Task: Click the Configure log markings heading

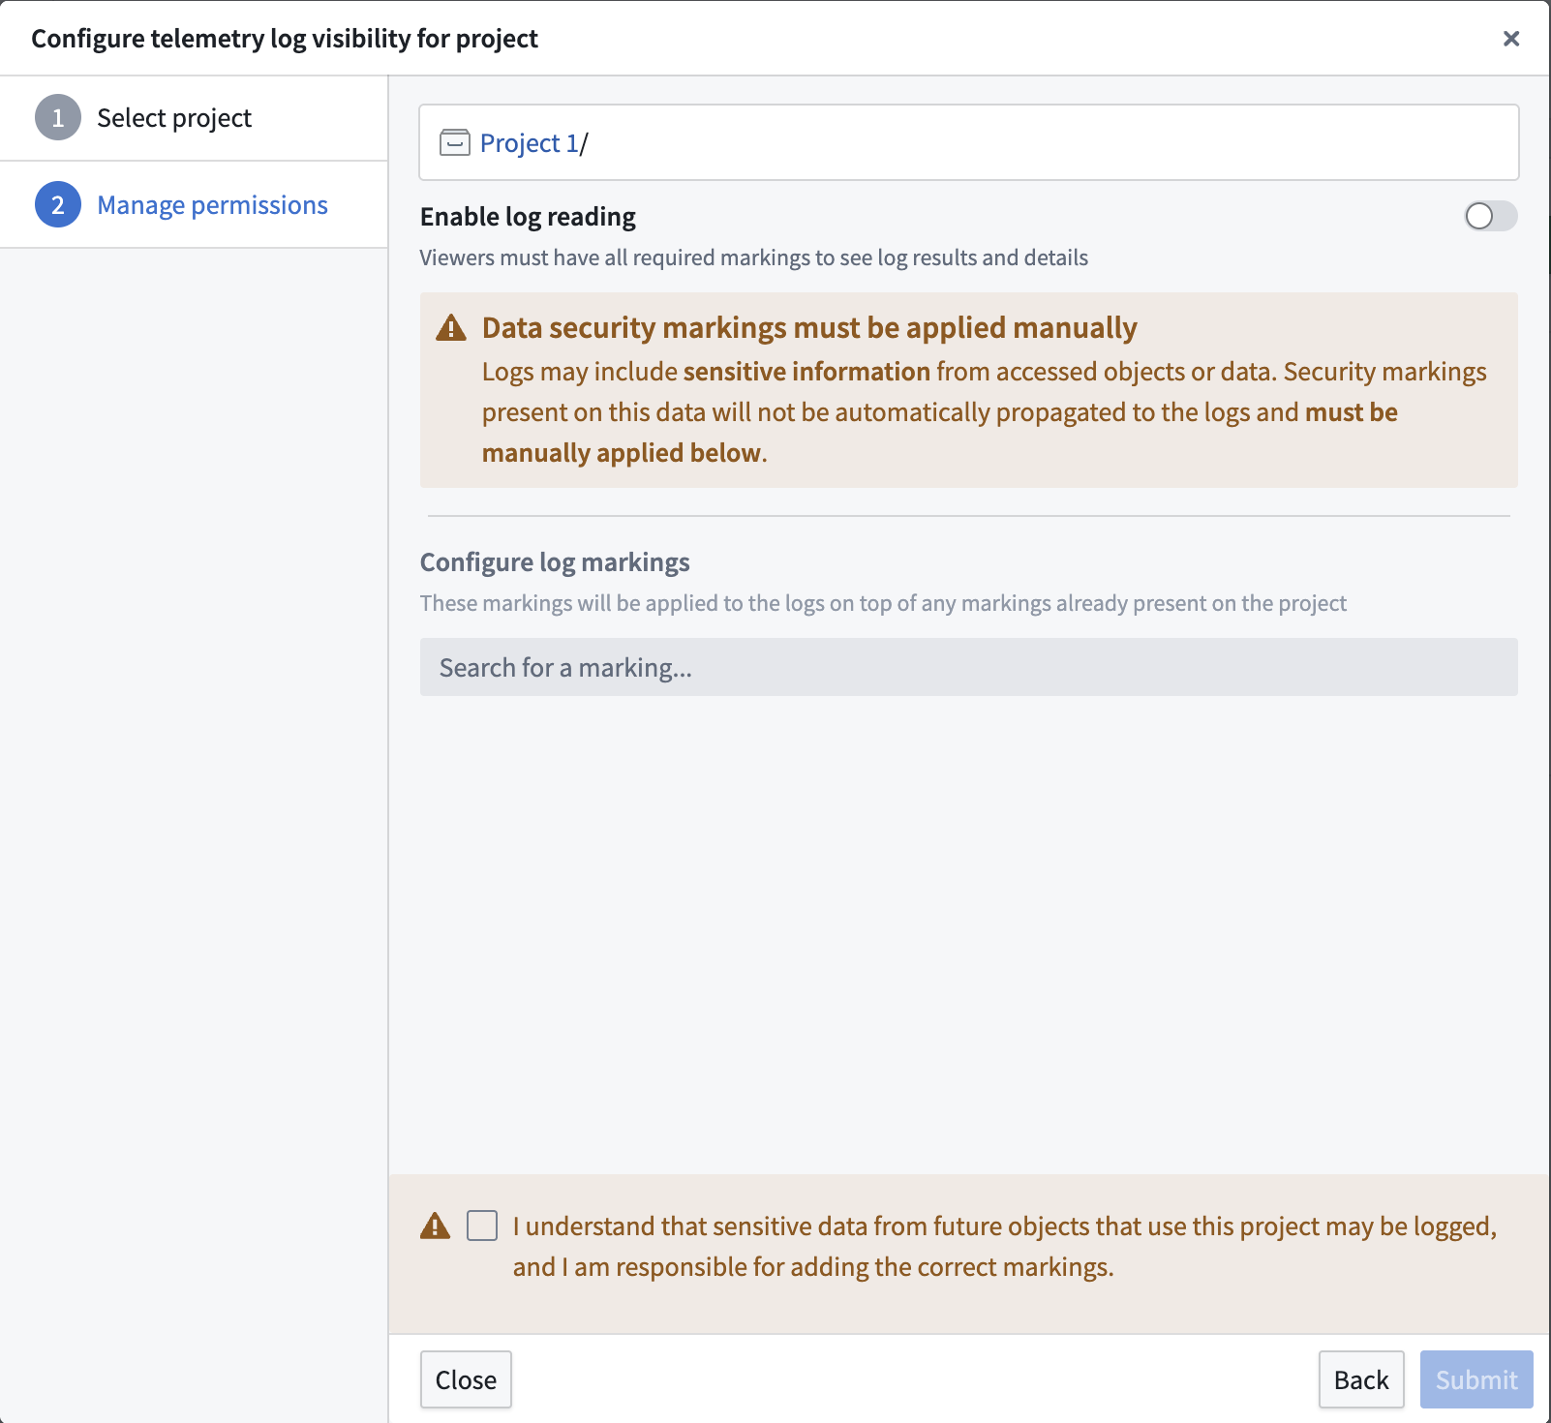Action: click(x=554, y=561)
